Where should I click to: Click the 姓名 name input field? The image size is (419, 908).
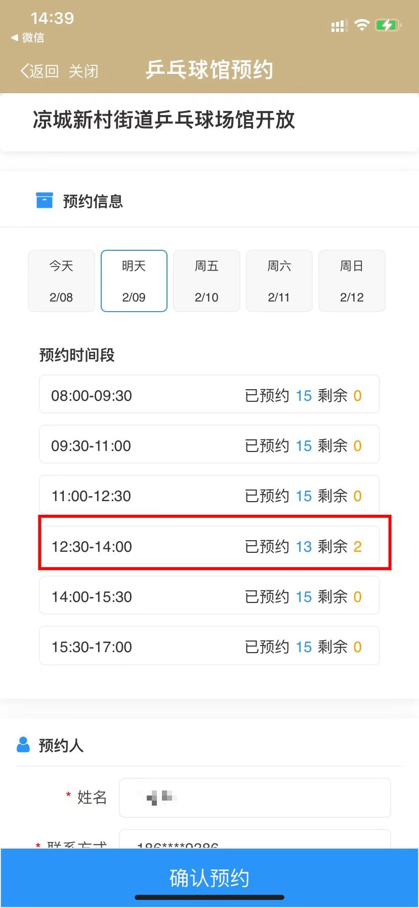[255, 798]
